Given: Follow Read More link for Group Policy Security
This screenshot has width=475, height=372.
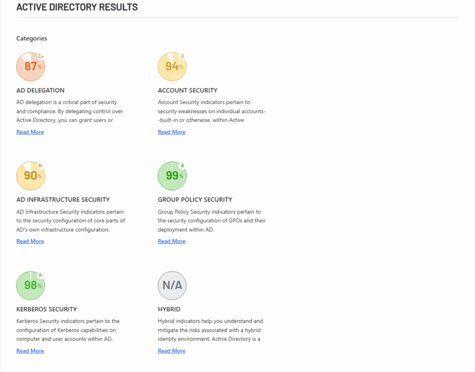Looking at the screenshot, I should pos(172,241).
